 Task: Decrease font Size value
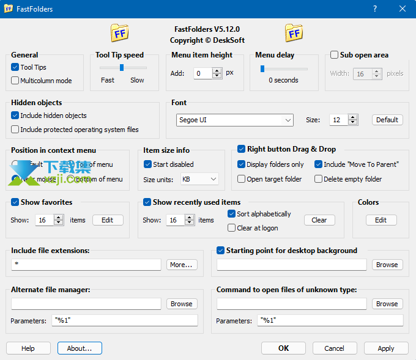(x=352, y=122)
